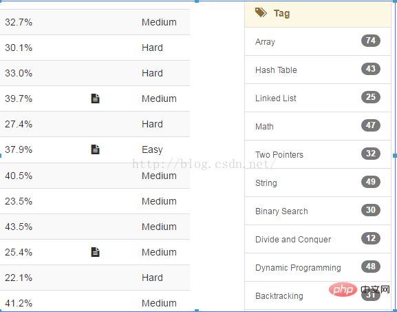The width and height of the screenshot is (397, 312).
Task: Click the 22.1% Hard problem row
Action: [95, 278]
